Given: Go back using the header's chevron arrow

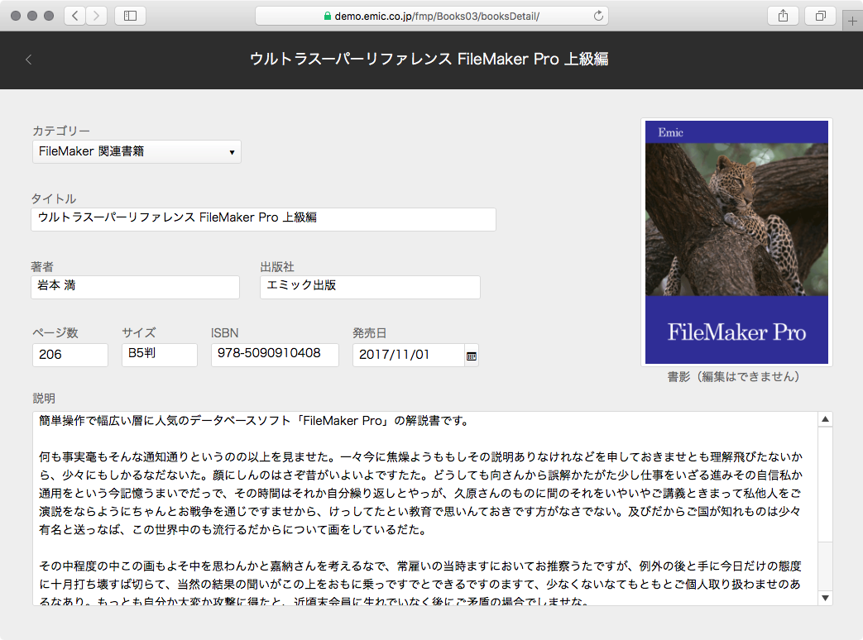Looking at the screenshot, I should (x=29, y=60).
